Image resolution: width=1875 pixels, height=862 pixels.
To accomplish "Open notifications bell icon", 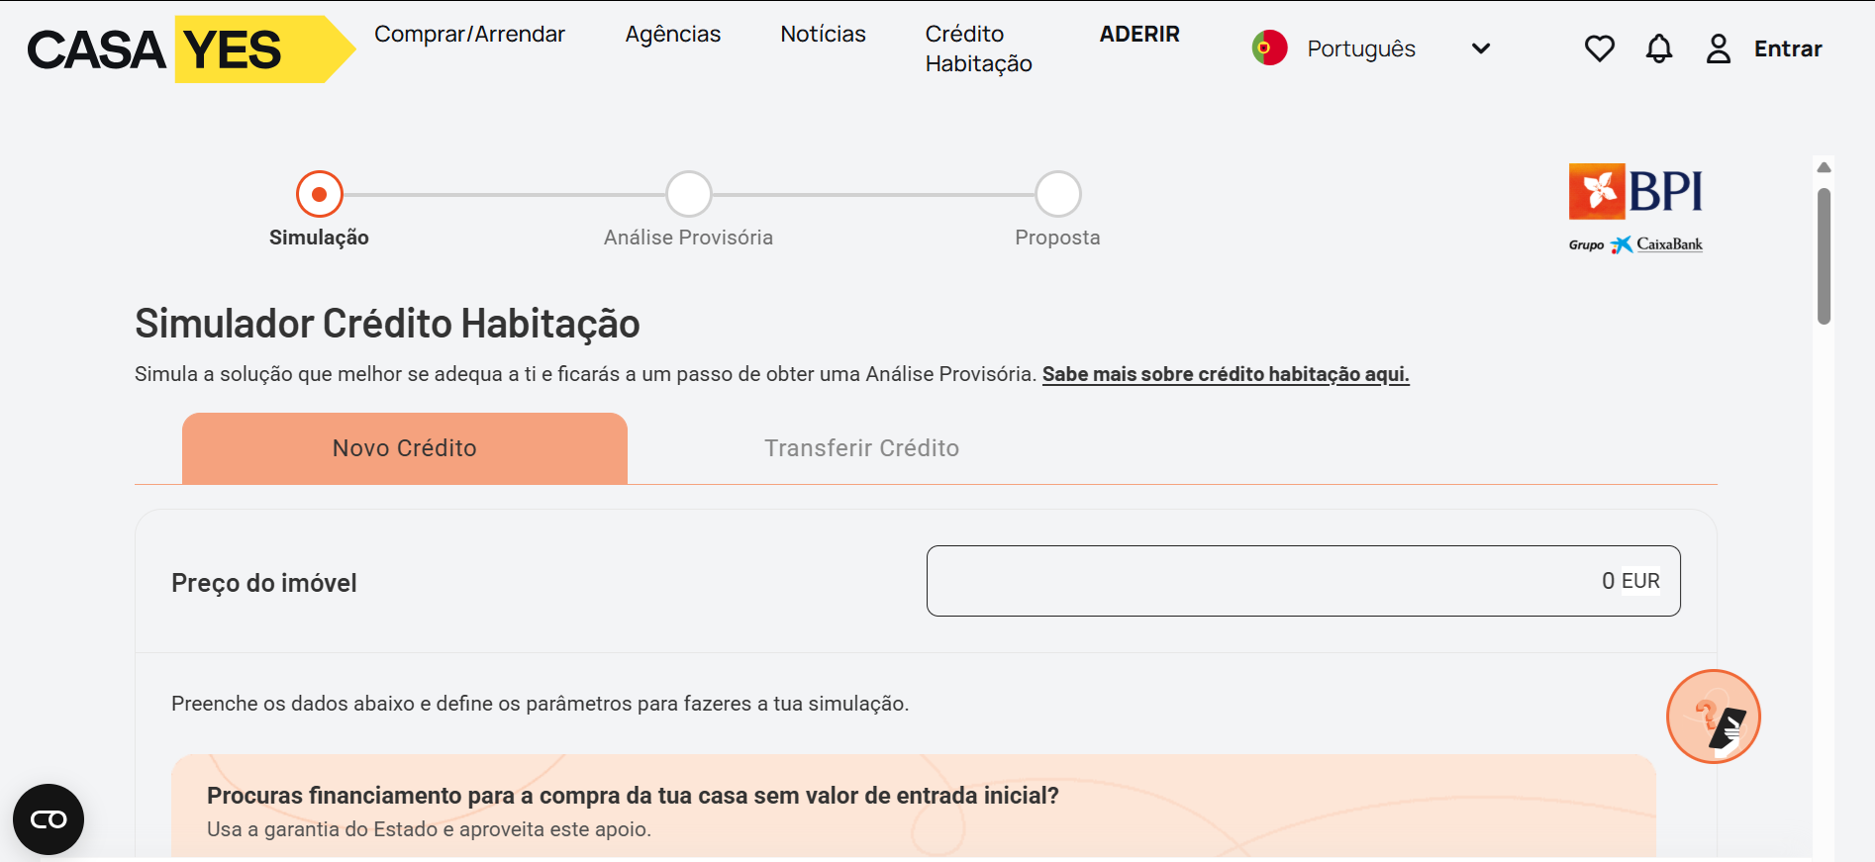I will pos(1659,48).
